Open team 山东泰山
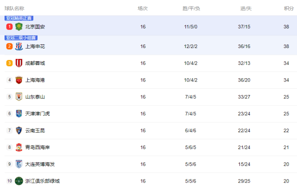 click(35, 97)
